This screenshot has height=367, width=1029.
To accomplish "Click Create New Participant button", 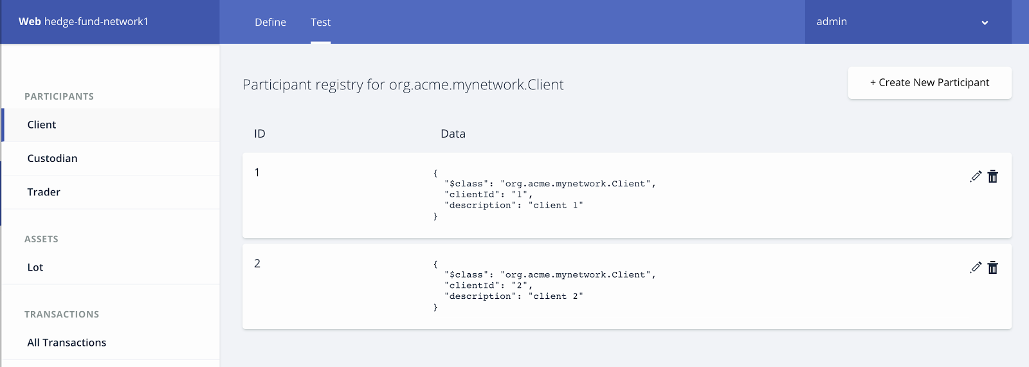I will tap(929, 83).
